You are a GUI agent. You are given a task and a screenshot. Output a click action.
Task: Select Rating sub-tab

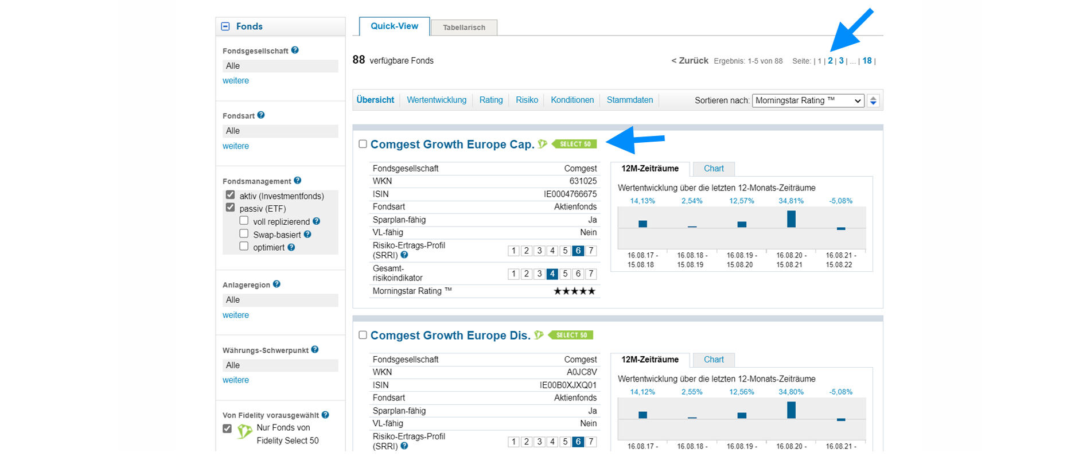point(491,100)
